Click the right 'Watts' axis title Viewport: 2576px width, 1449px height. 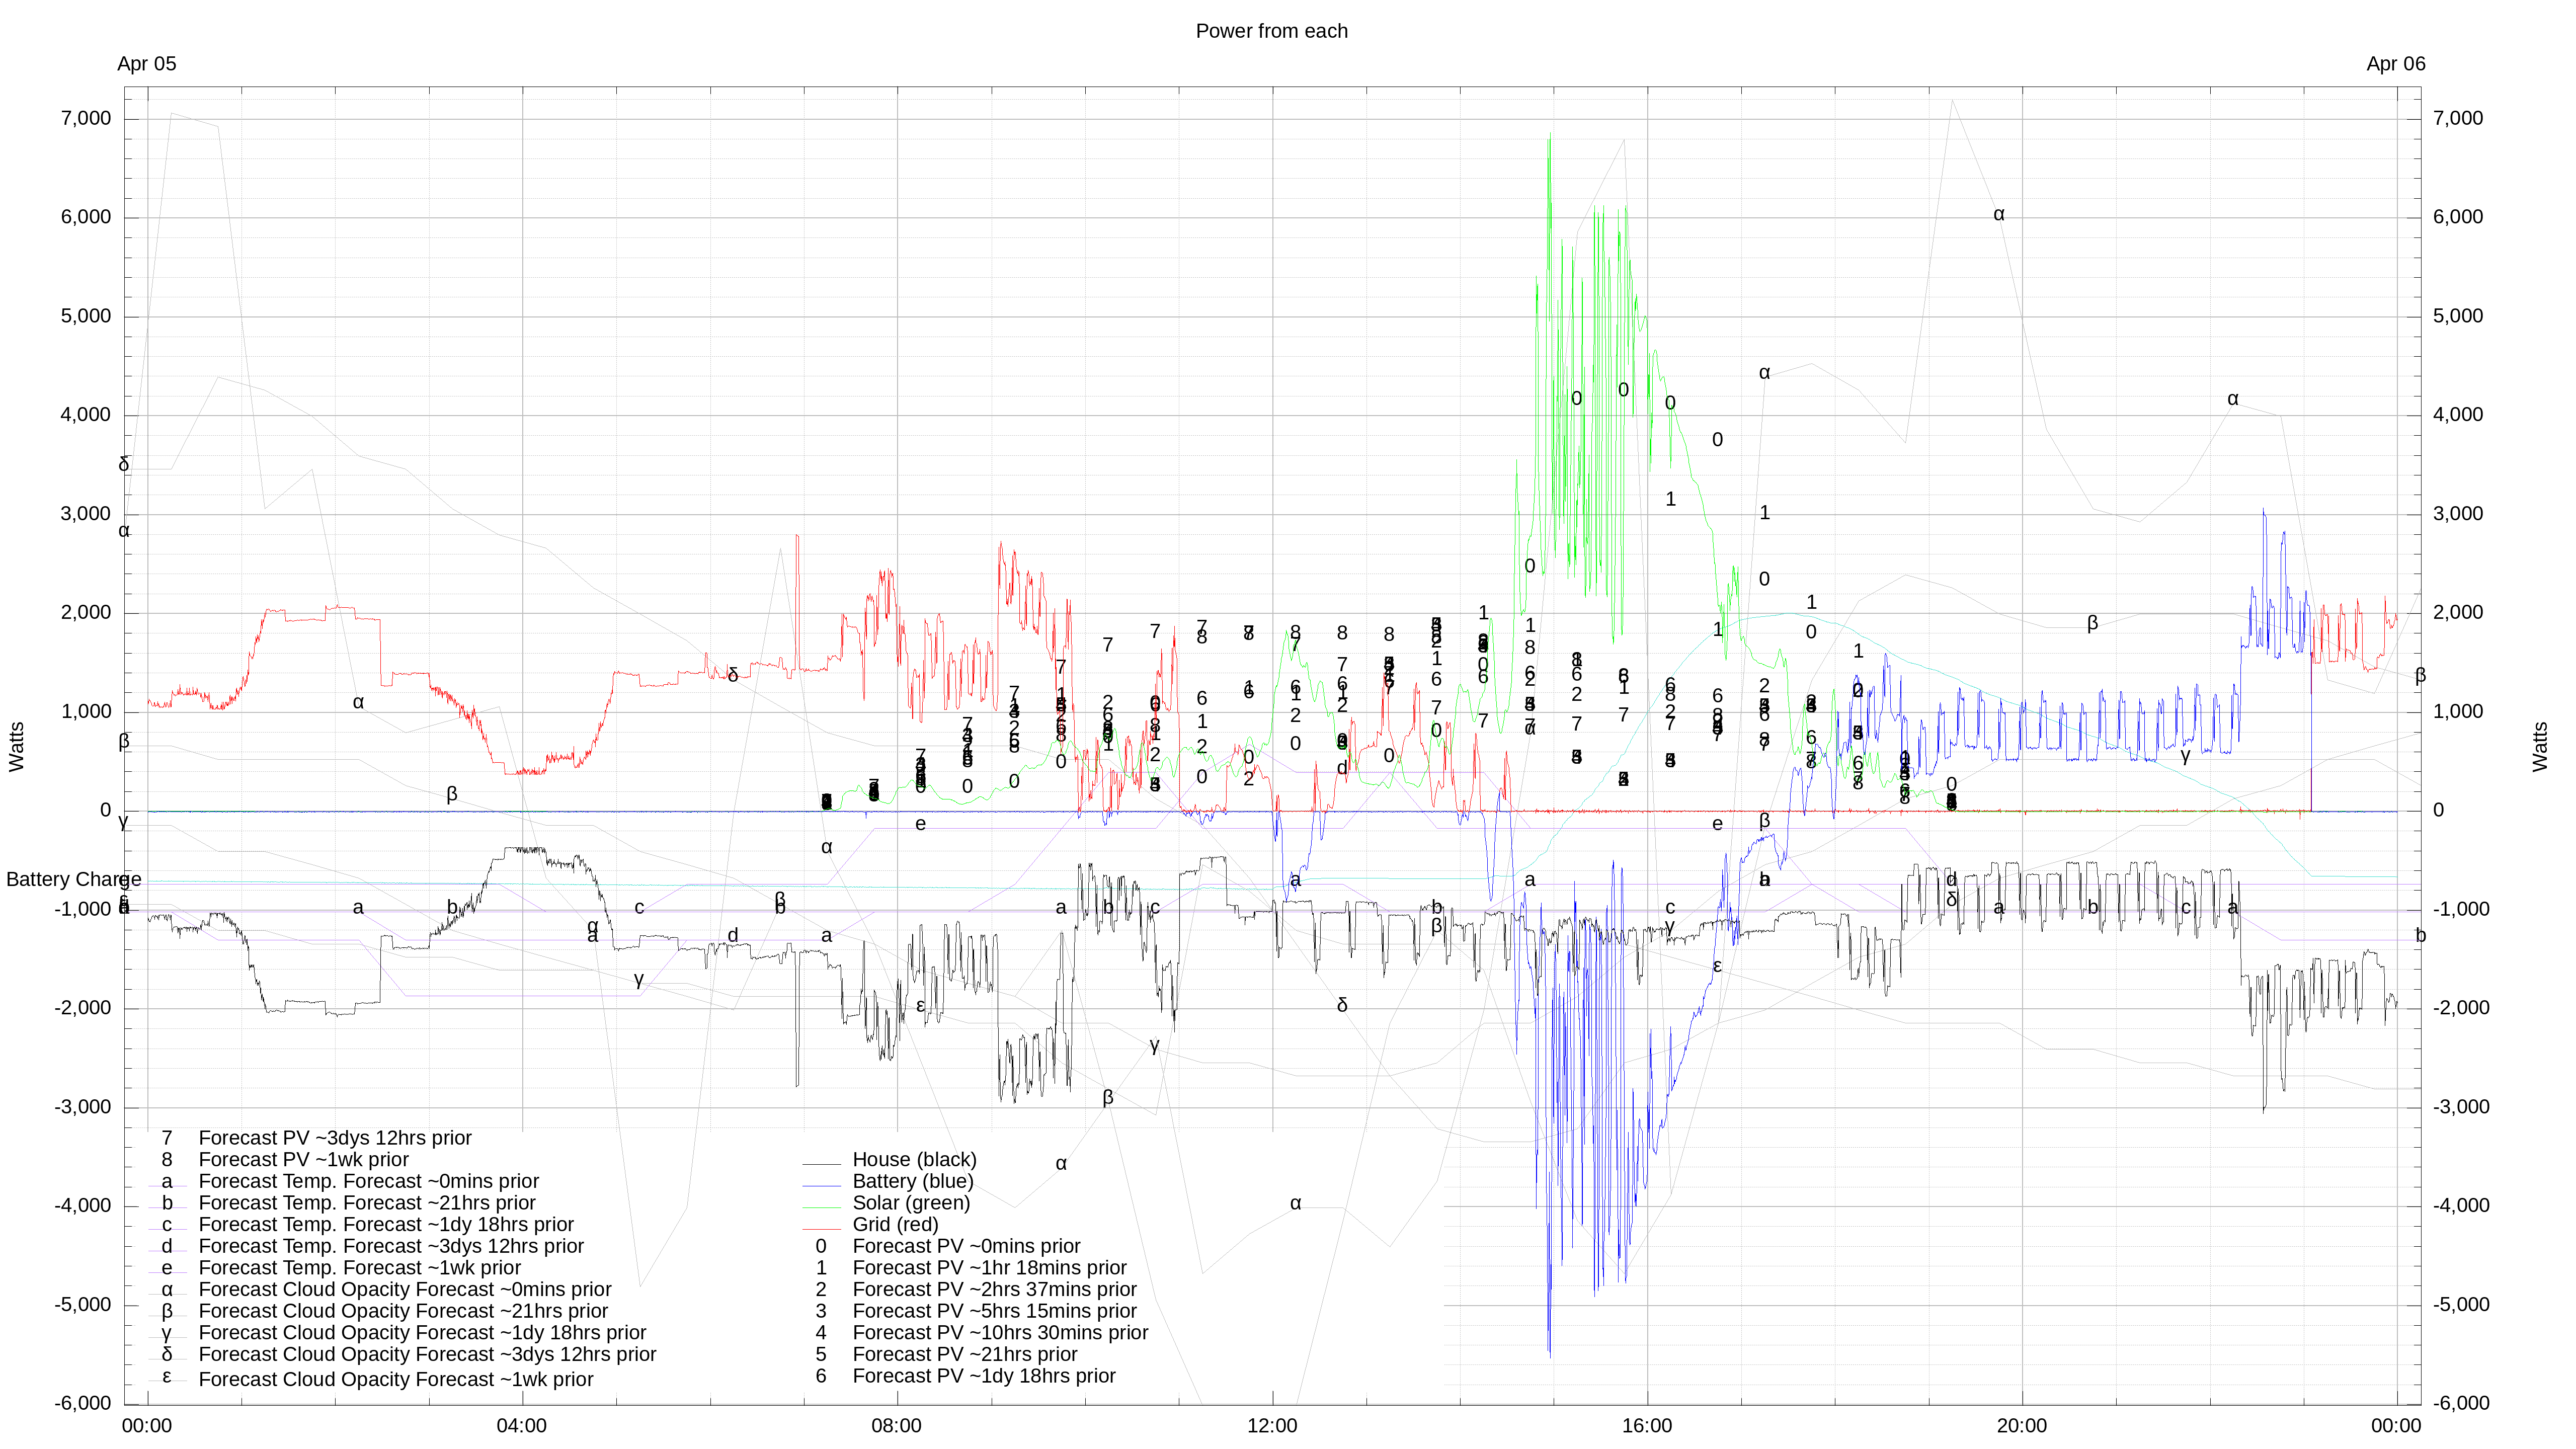click(2540, 747)
